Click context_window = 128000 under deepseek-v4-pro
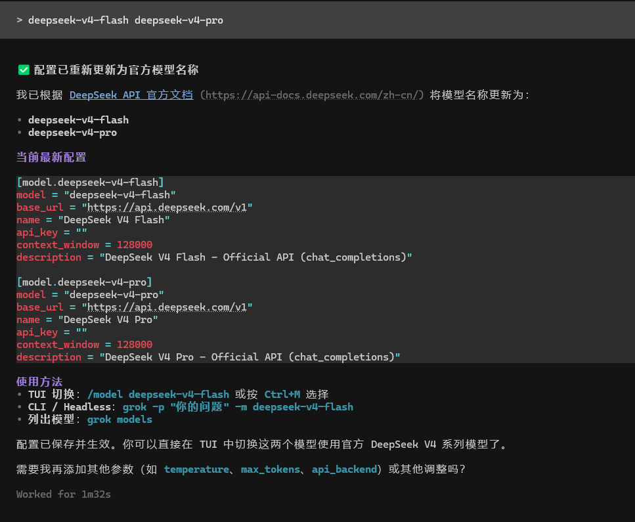This screenshot has height=522, width=635. (x=84, y=345)
